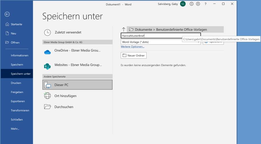Image resolution: width=261 pixels, height=144 pixels.
Task: Choose OneDrive - Ebner Media Group location
Action: point(77,51)
